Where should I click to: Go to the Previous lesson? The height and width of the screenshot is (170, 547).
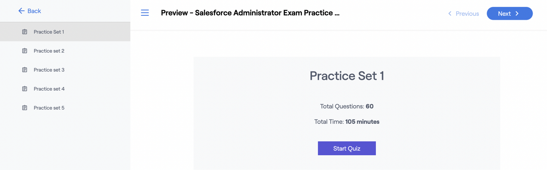click(x=464, y=14)
